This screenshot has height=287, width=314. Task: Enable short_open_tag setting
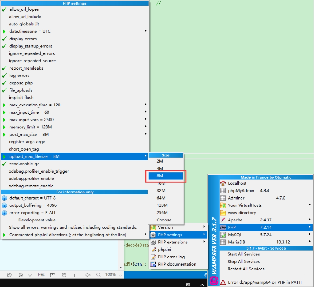coord(24,149)
